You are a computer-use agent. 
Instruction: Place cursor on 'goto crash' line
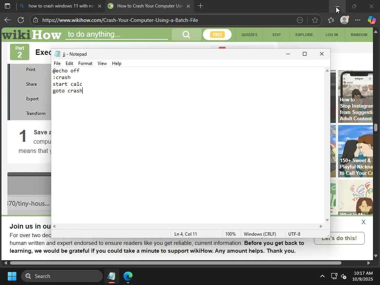(x=68, y=91)
